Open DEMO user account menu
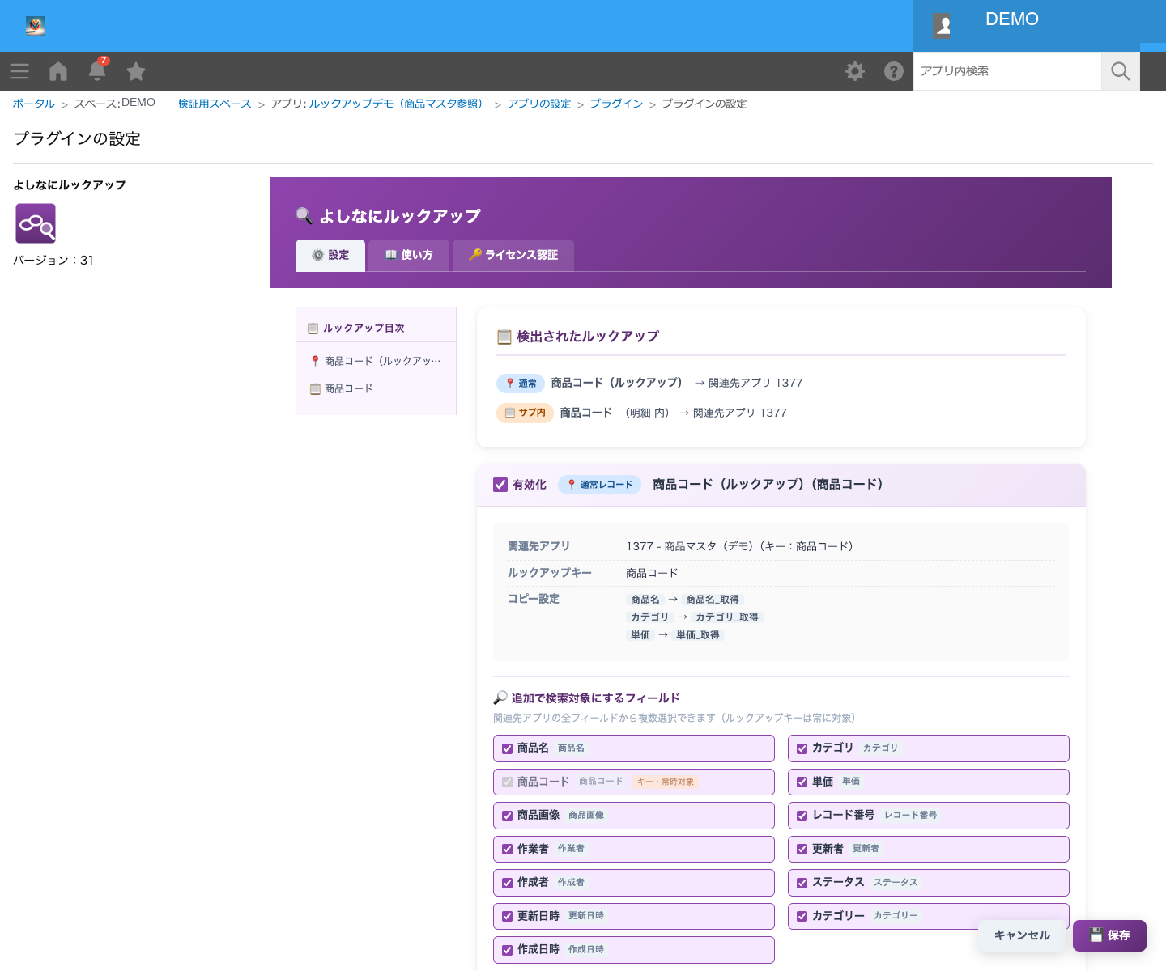This screenshot has height=971, width=1166. click(x=1012, y=19)
